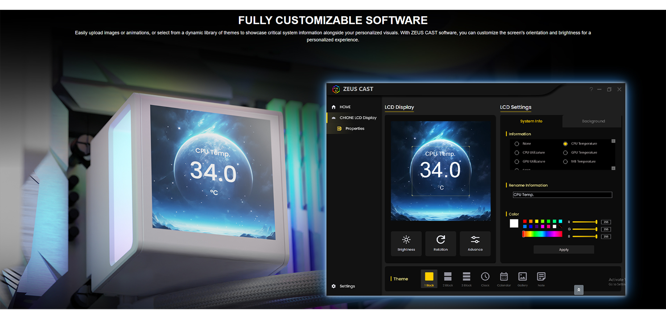
Task: Open Properties in the sidebar
Action: (x=351, y=129)
